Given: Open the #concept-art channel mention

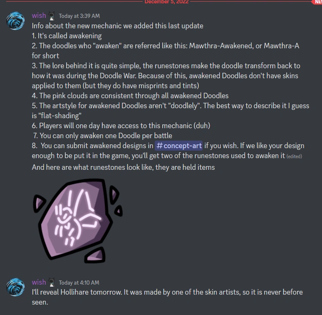Looking at the screenshot, I should (x=178, y=146).
